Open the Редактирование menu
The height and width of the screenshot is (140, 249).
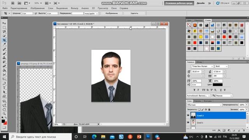pos(19,8)
